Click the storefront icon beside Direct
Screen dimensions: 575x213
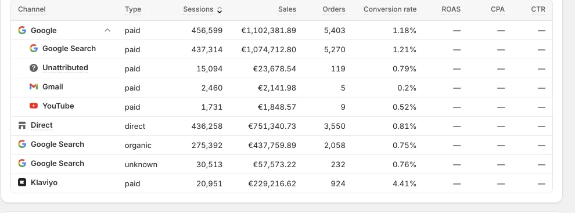pos(22,126)
